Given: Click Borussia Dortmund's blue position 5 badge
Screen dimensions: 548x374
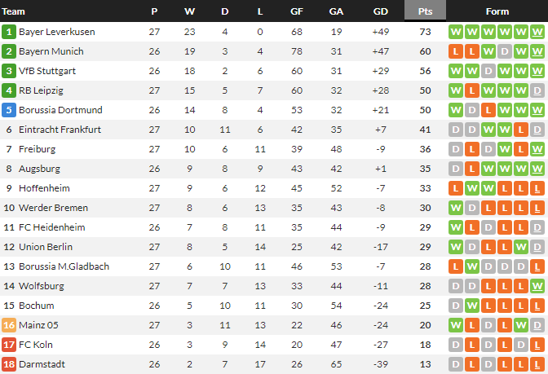Looking at the screenshot, I should coord(9,110).
